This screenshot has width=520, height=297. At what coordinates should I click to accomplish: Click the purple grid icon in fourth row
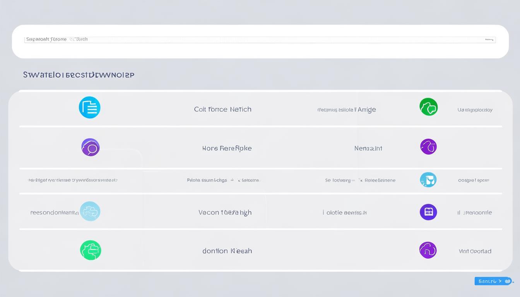428,212
